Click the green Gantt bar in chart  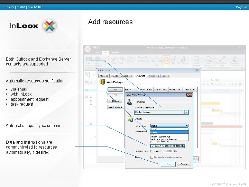point(207,123)
